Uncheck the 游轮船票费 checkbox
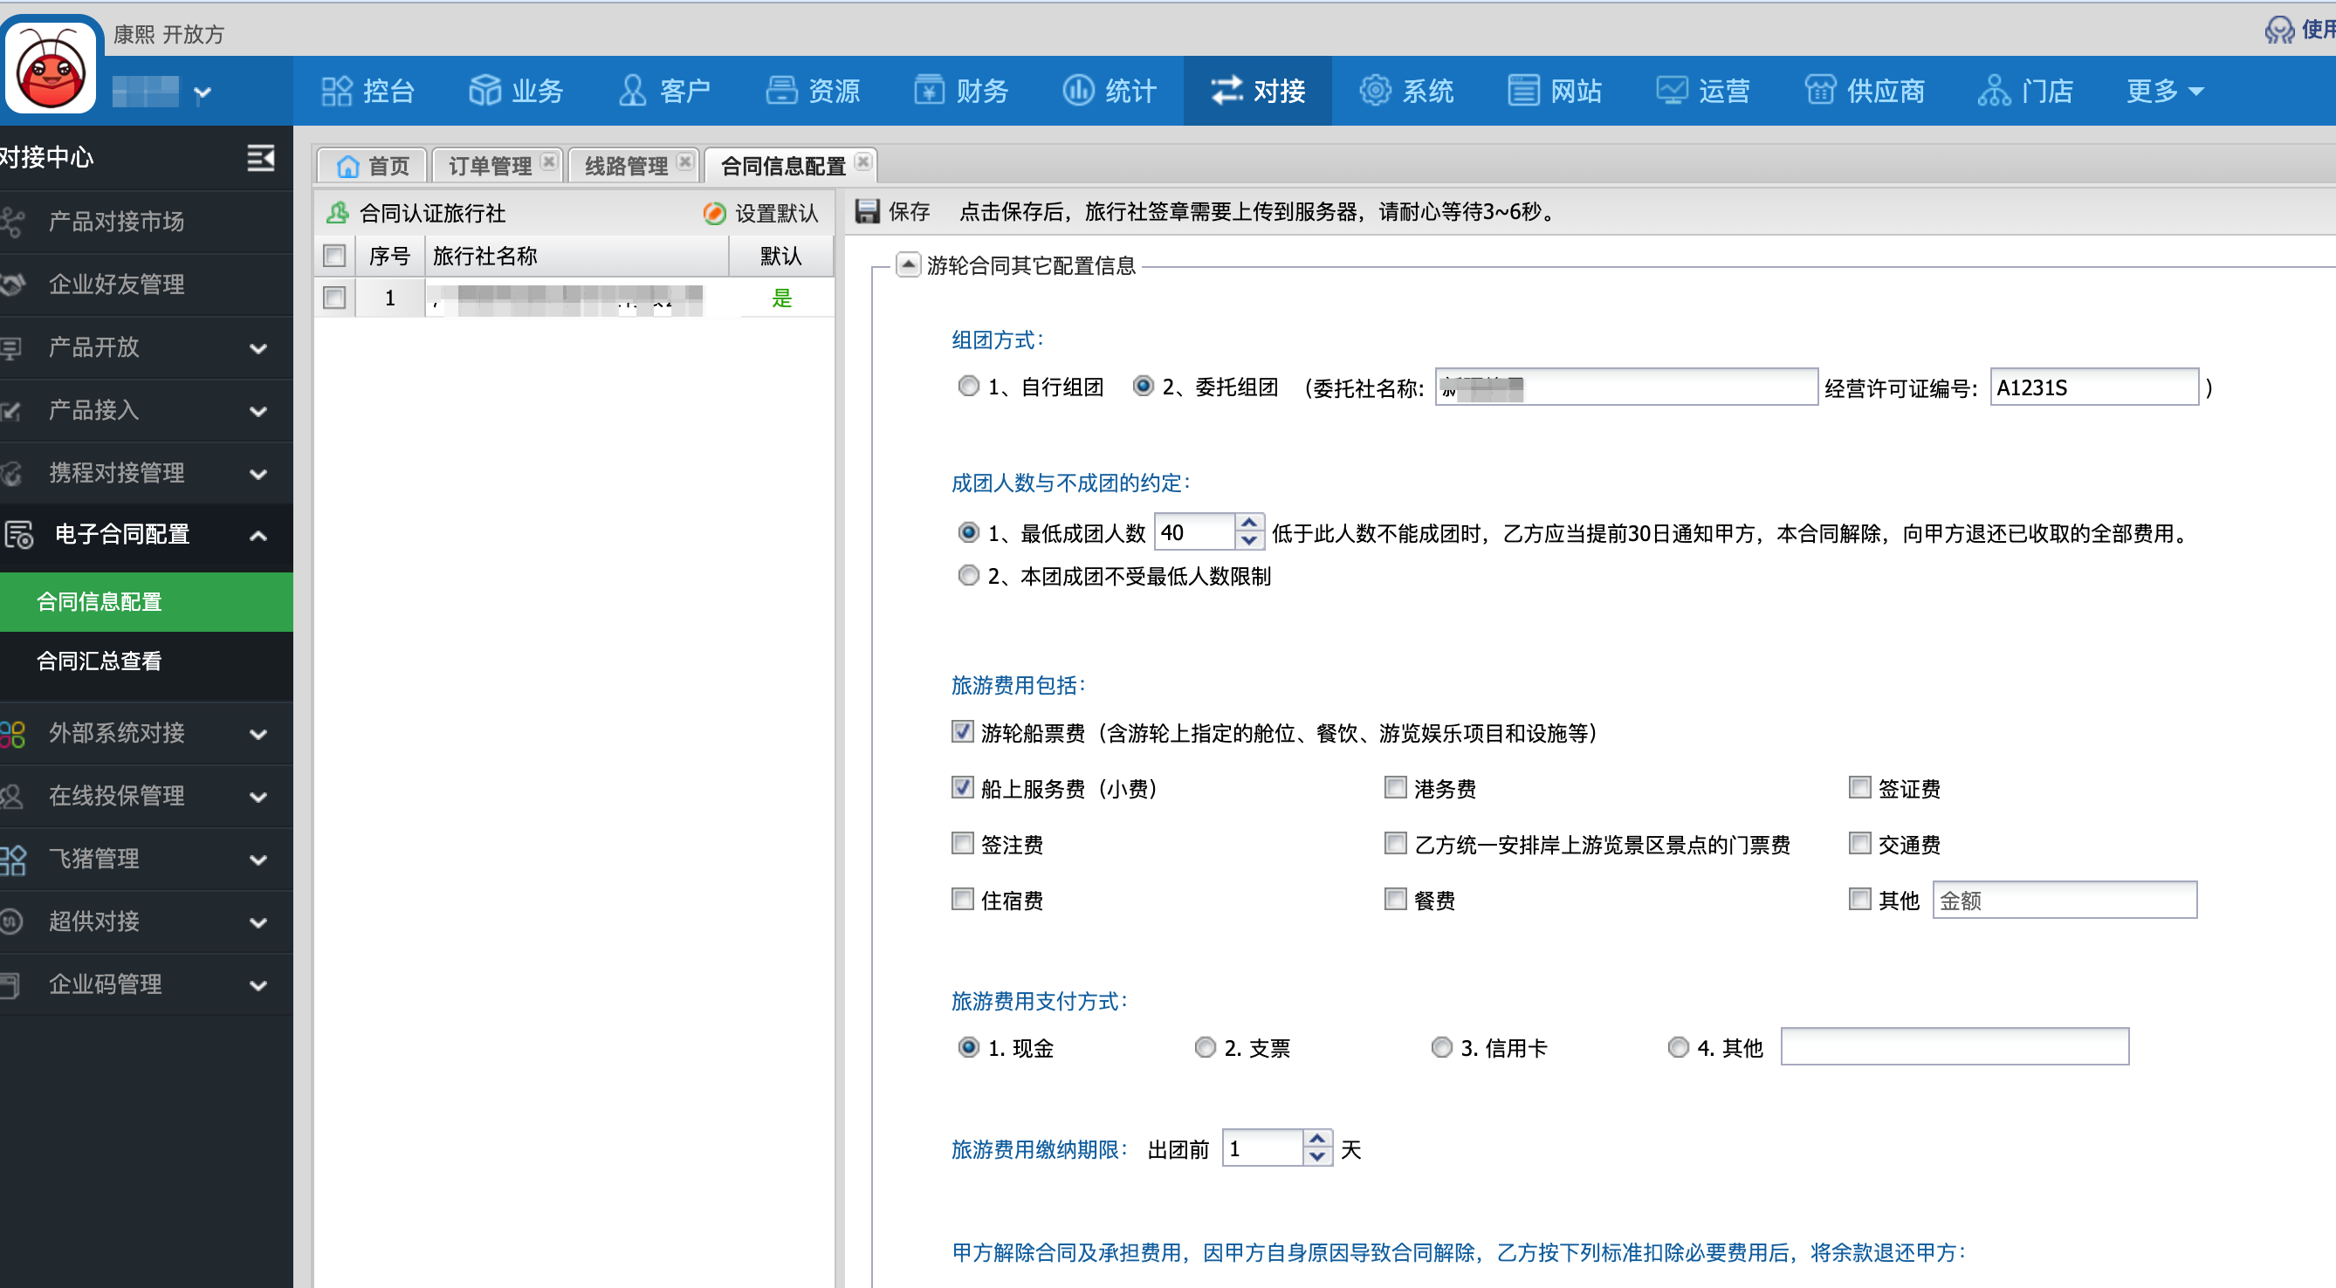 tap(962, 730)
